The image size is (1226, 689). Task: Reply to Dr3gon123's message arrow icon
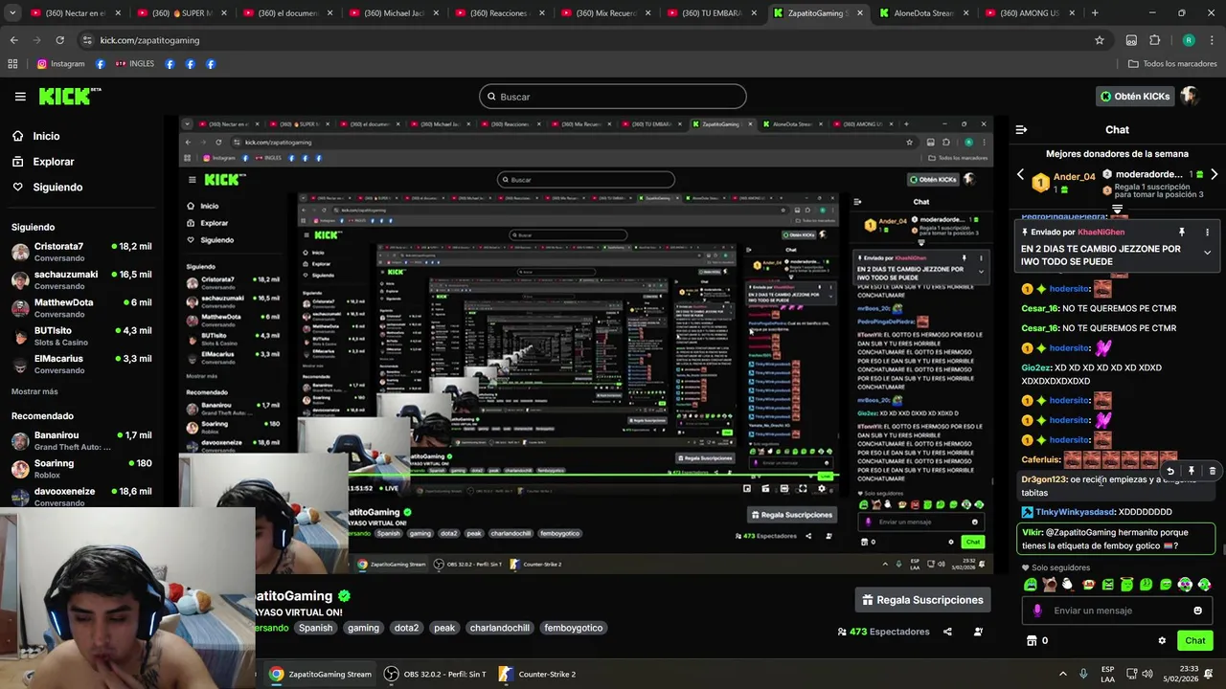click(x=1169, y=471)
